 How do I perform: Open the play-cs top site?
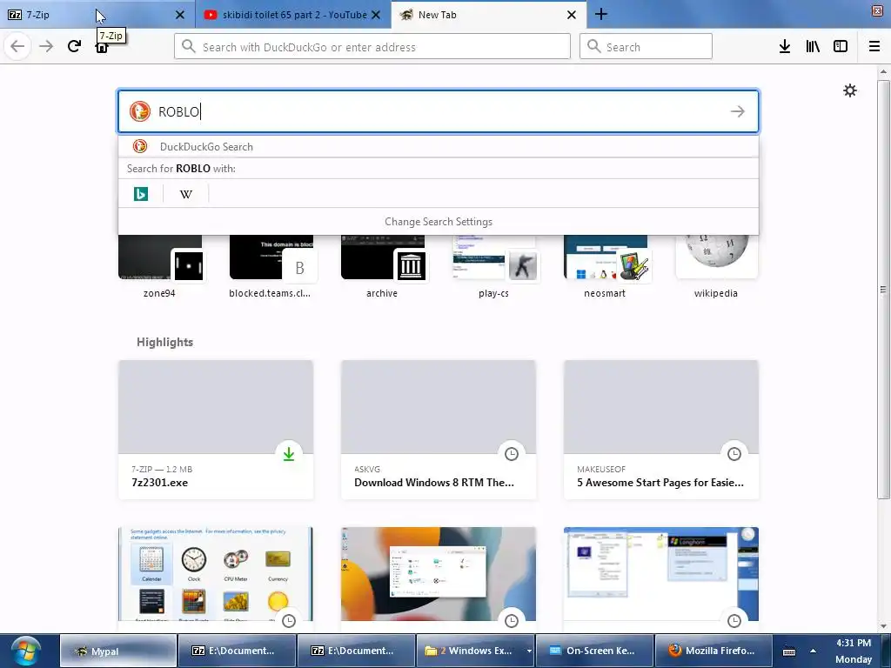(494, 267)
